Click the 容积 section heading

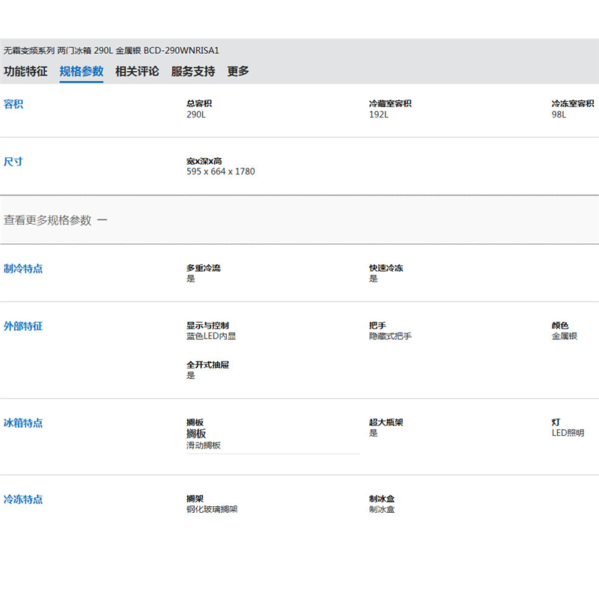click(13, 104)
